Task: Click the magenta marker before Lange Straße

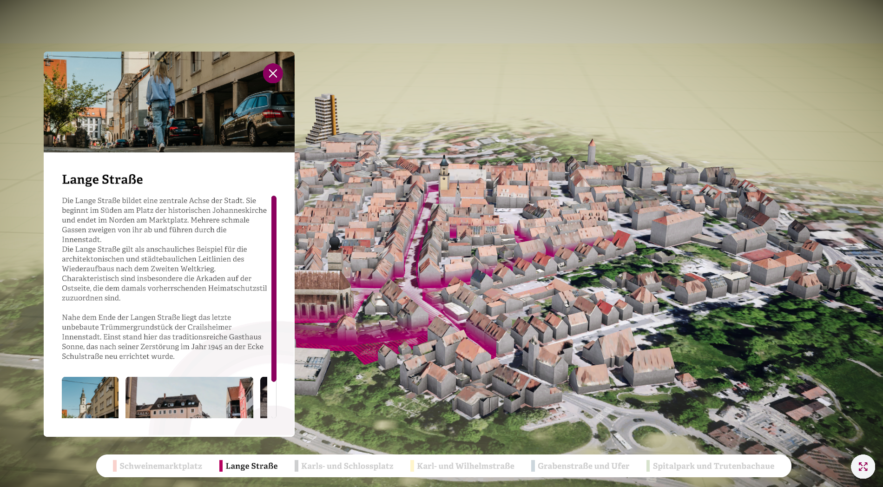Action: 221,466
